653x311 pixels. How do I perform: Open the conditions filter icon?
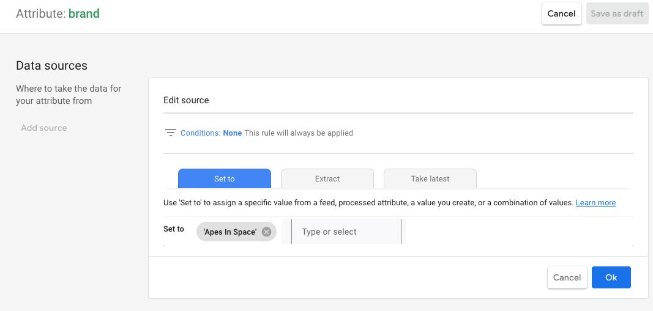[x=170, y=133]
